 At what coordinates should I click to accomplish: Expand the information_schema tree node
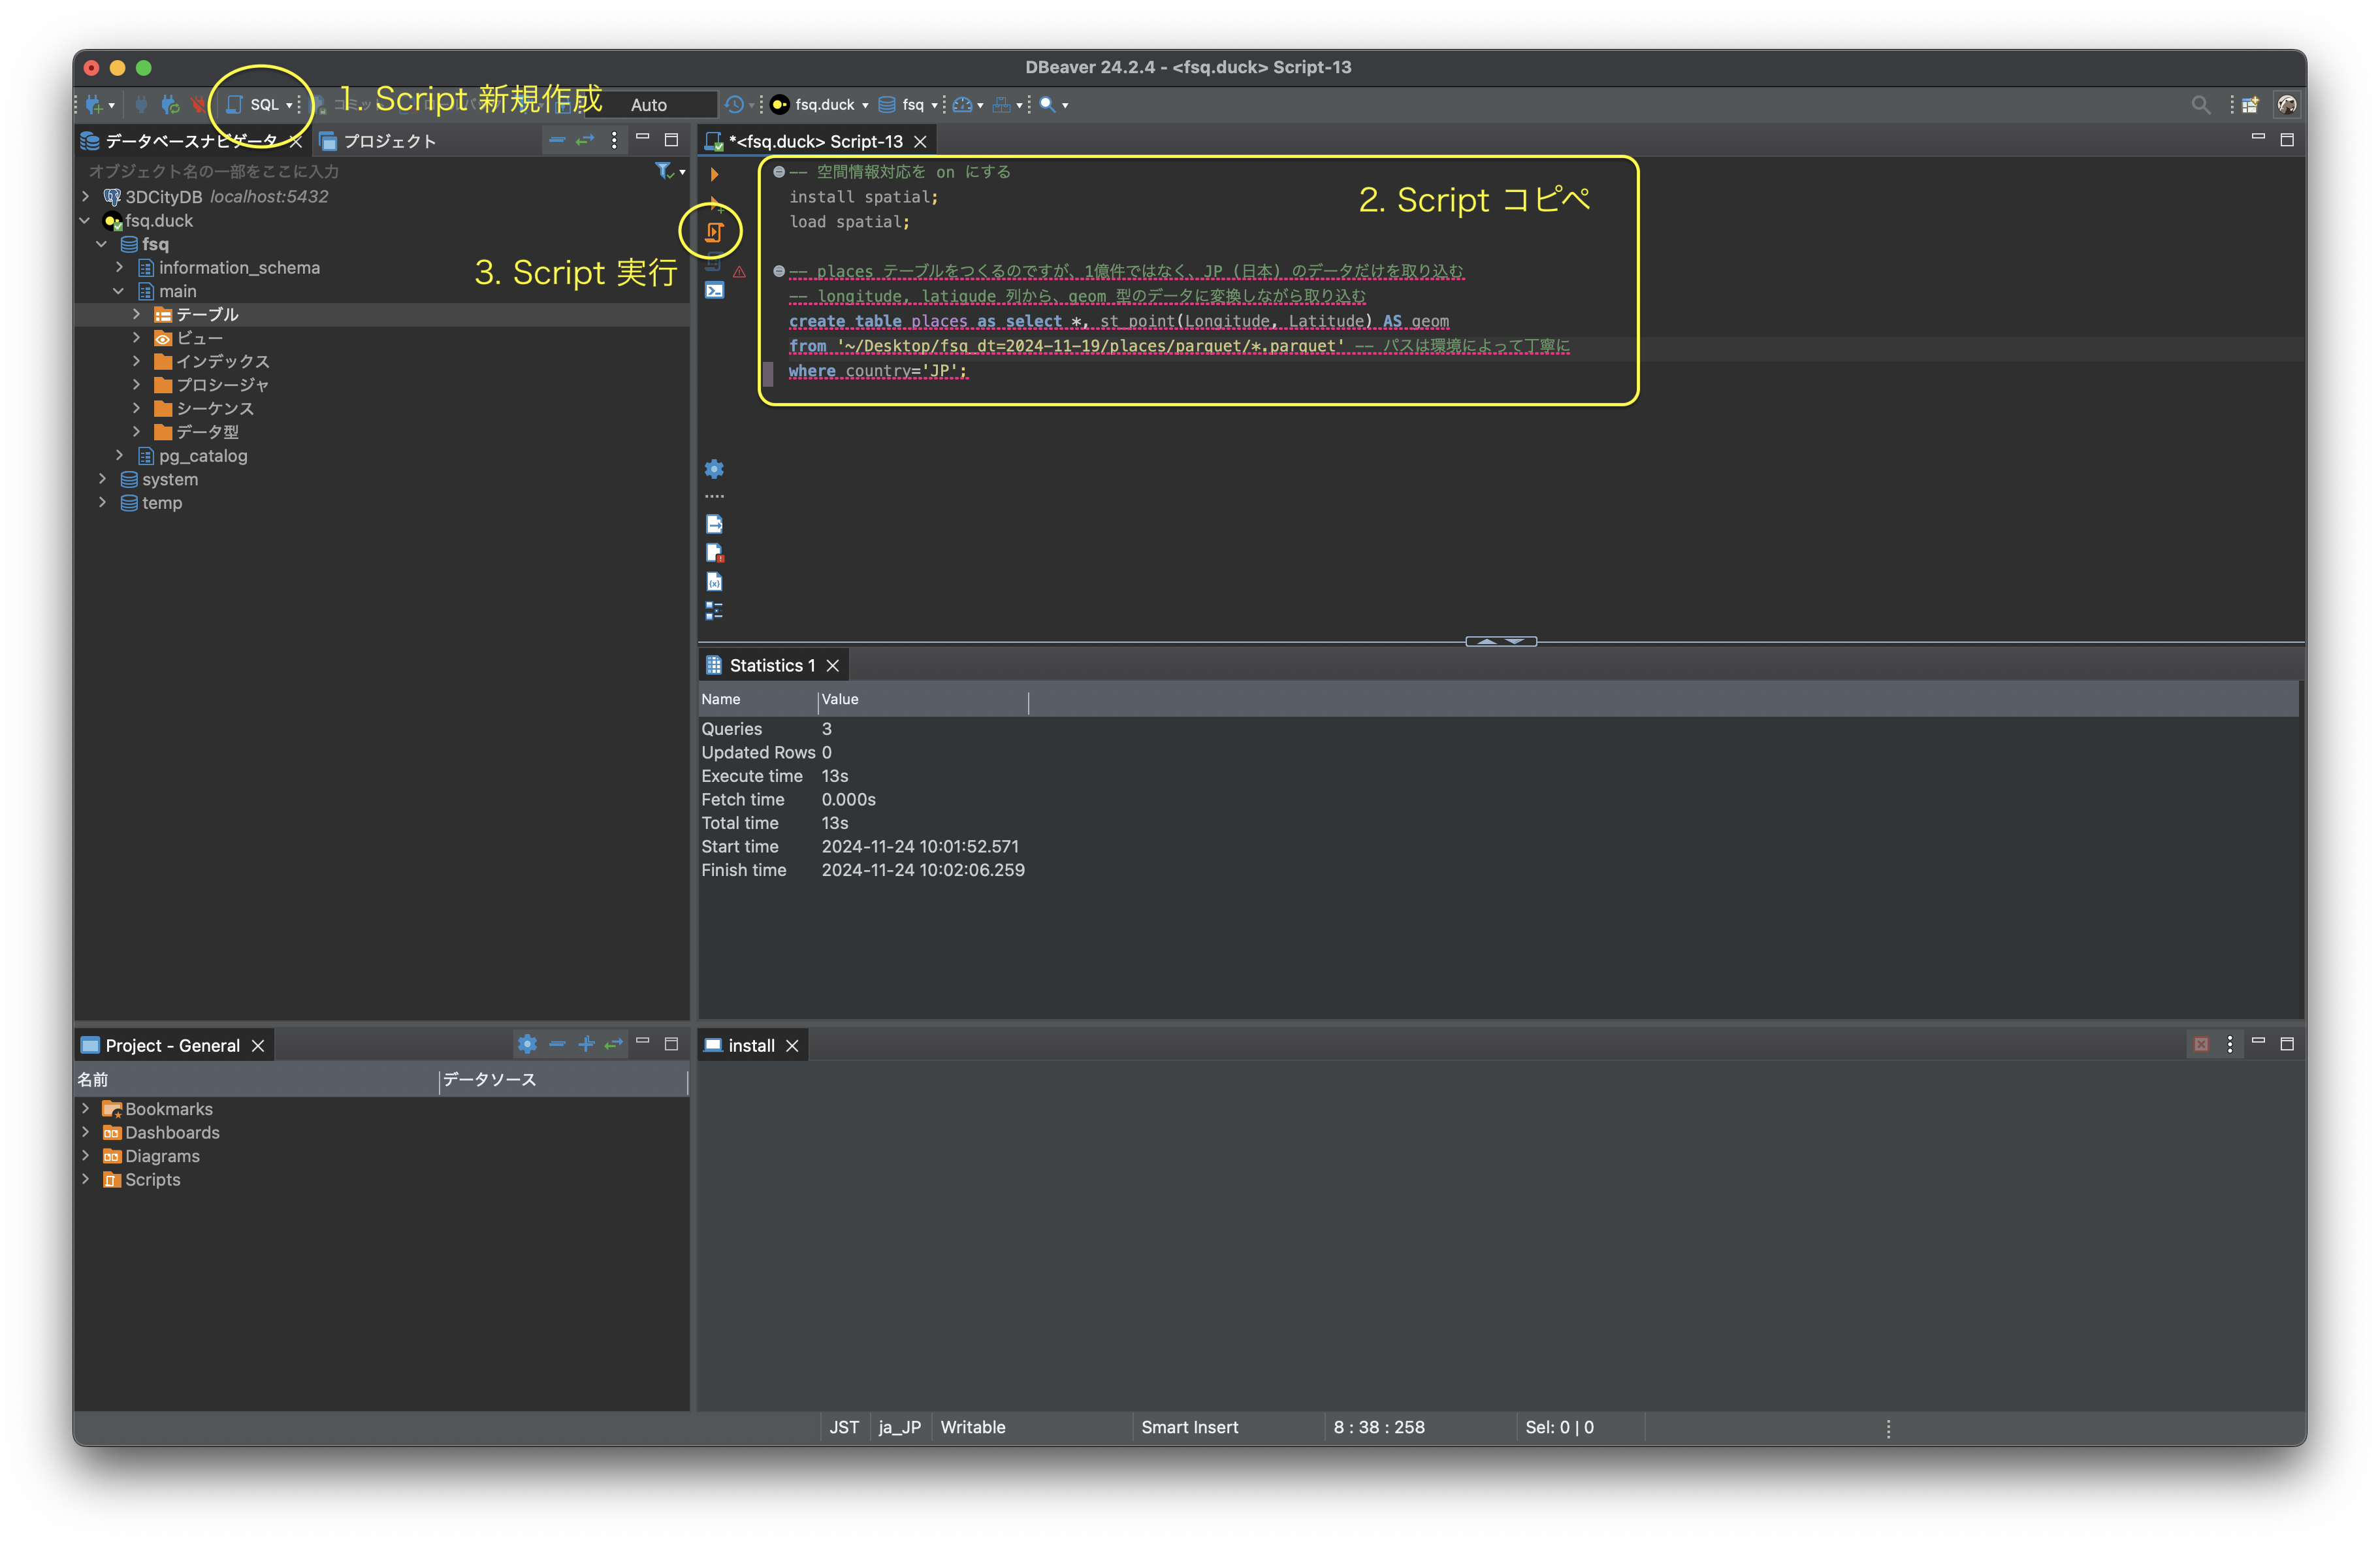coord(119,267)
